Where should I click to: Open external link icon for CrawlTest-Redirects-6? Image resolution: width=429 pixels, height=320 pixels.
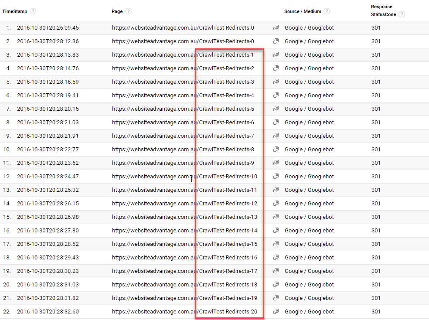(x=276, y=122)
